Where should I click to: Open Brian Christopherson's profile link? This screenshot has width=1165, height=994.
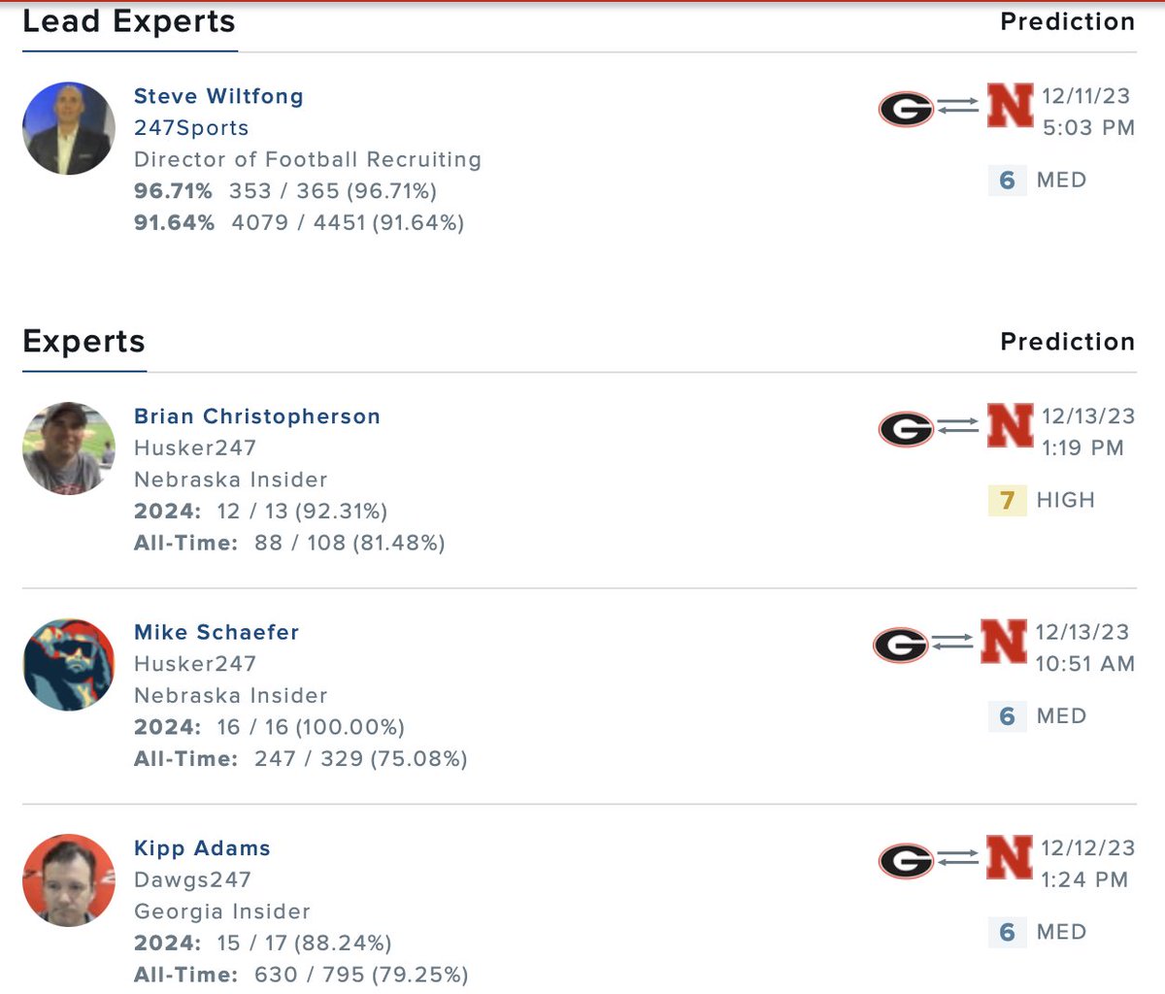pyautogui.click(x=257, y=416)
